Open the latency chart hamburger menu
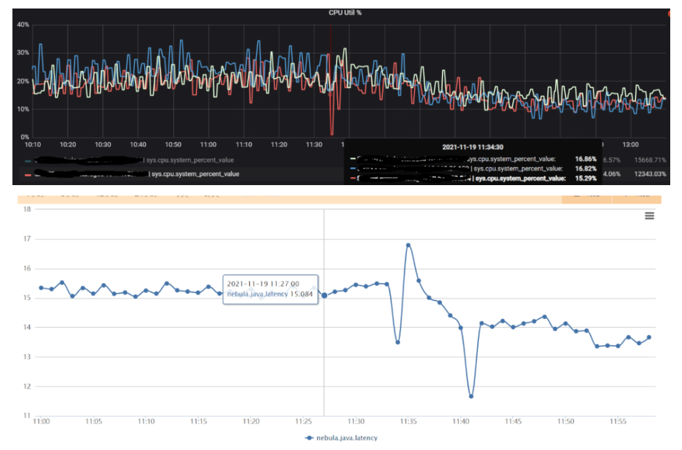The height and width of the screenshot is (450, 682). tap(649, 216)
